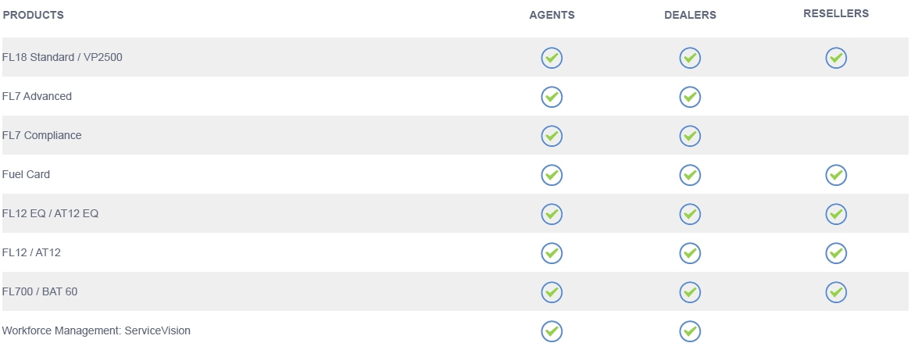
Task: Click Resellers checkmark for FL700 / BAT 60
Action: pyautogui.click(x=836, y=292)
